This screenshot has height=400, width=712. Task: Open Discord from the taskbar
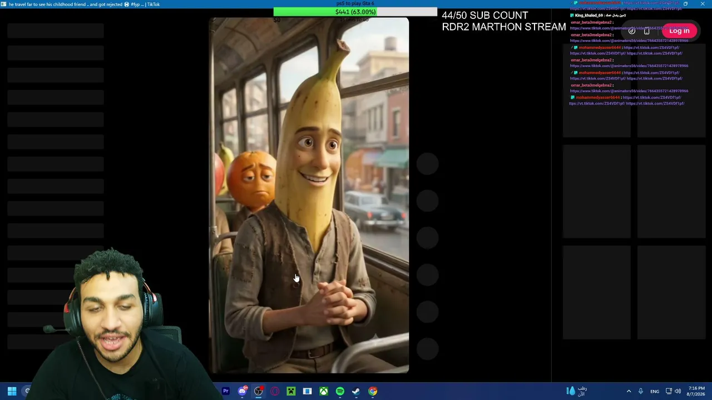pyautogui.click(x=242, y=391)
